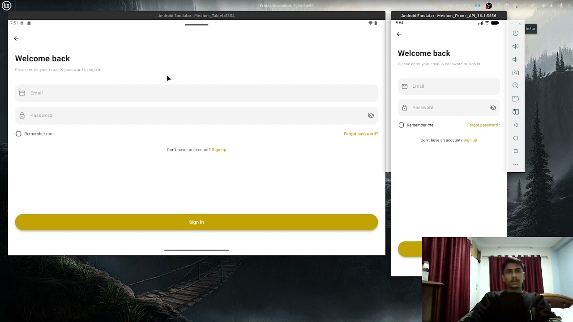Go back using the tablet emulator's arrow
This screenshot has width=573, height=322.
point(16,38)
